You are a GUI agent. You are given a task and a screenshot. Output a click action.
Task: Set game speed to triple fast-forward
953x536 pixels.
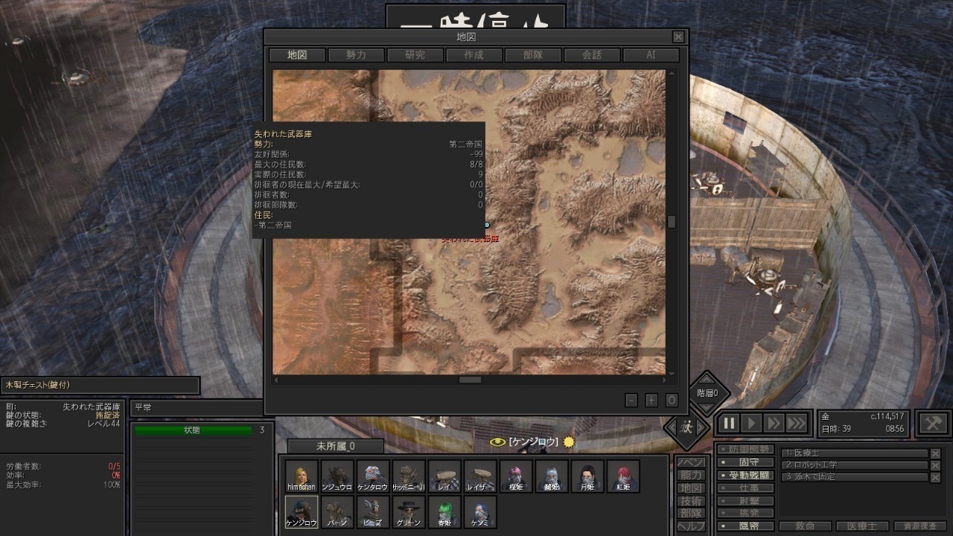click(796, 424)
